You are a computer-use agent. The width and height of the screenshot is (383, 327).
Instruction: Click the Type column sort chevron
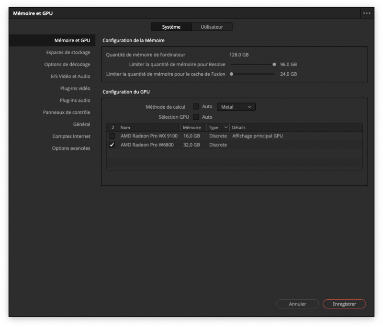point(226,128)
